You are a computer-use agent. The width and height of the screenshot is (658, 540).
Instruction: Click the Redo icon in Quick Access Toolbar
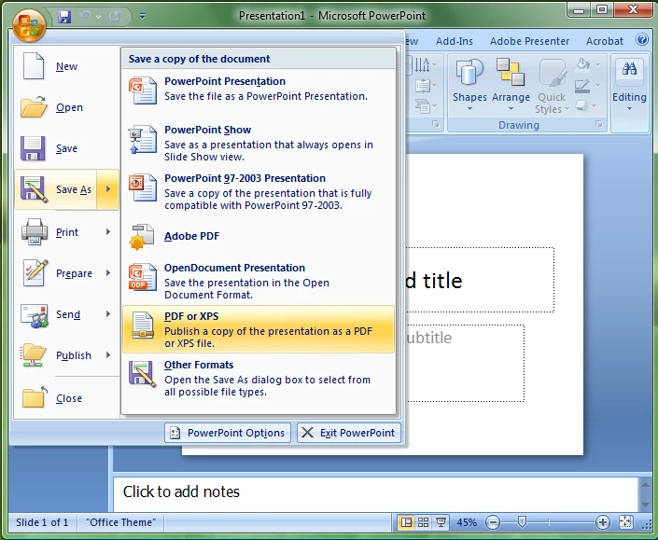pos(115,17)
